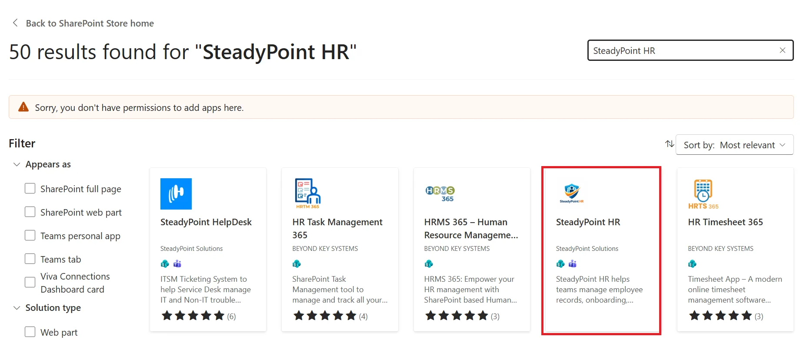Click the SteadyPoint HR helps teams description
This screenshot has height=340, width=800.
tap(600, 290)
